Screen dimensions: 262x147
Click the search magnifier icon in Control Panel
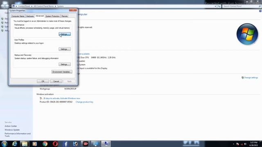pyautogui.click(x=260, y=6)
